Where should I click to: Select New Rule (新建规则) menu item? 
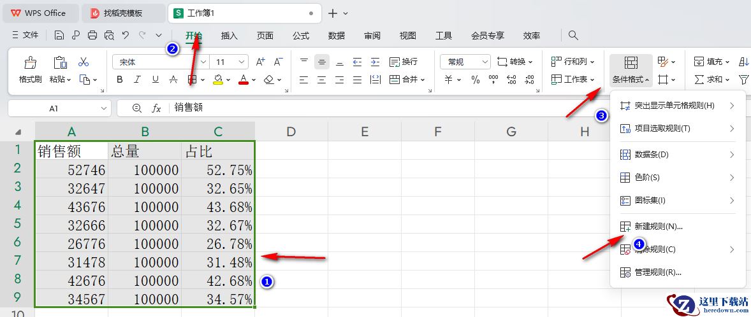pos(678,227)
